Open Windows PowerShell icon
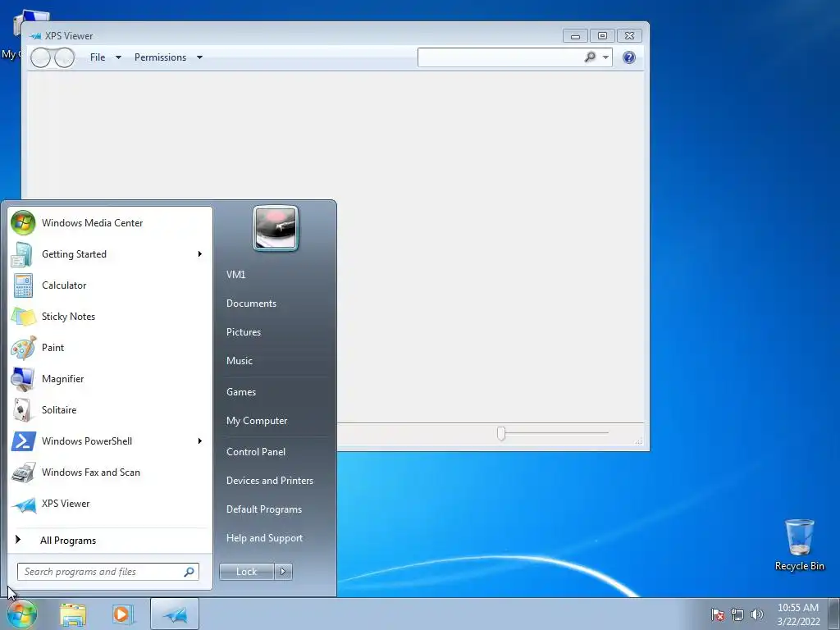 click(24, 441)
